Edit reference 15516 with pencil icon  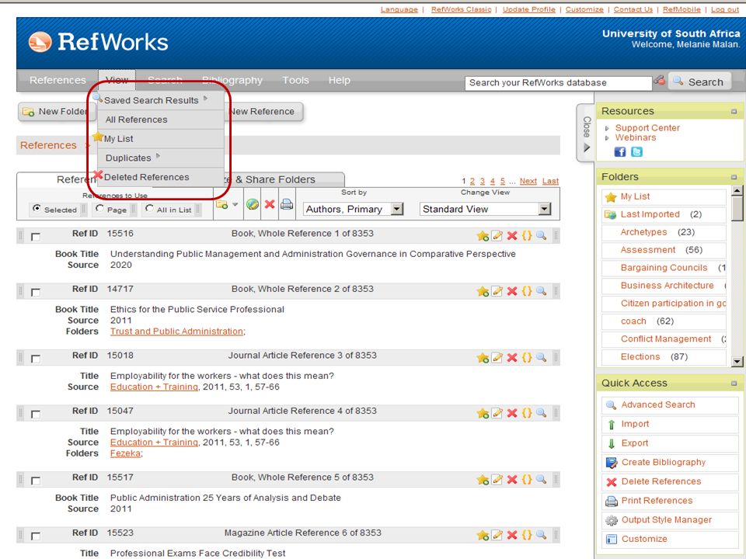(x=497, y=235)
